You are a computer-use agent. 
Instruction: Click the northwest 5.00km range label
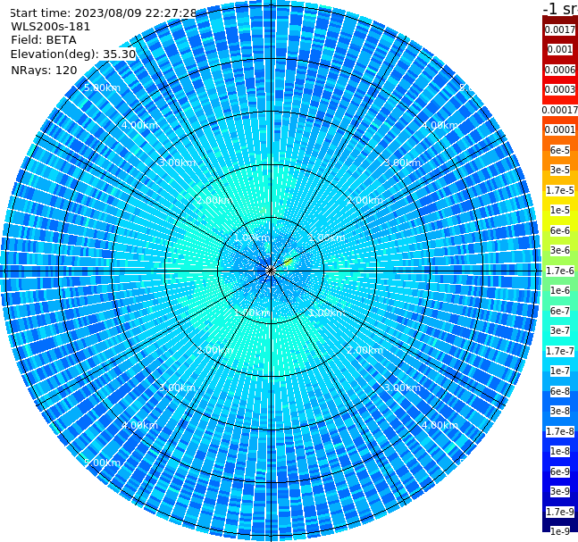pyautogui.click(x=102, y=88)
